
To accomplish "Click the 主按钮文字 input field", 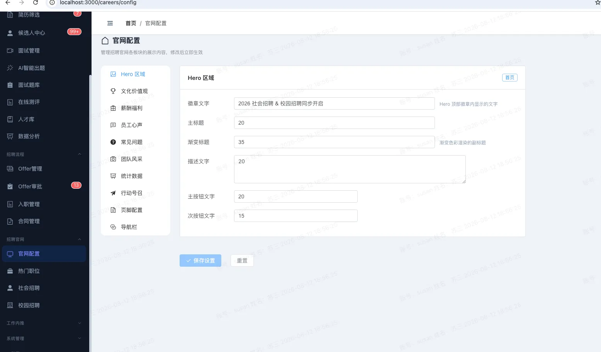I will pyautogui.click(x=296, y=196).
